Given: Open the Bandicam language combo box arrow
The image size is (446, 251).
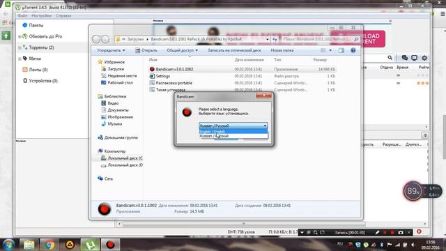Looking at the screenshot, I should pos(265,125).
